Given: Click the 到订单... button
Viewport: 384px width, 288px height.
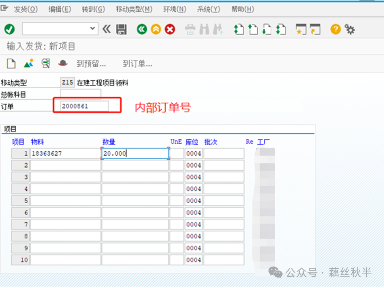Looking at the screenshot, I should coord(138,64).
